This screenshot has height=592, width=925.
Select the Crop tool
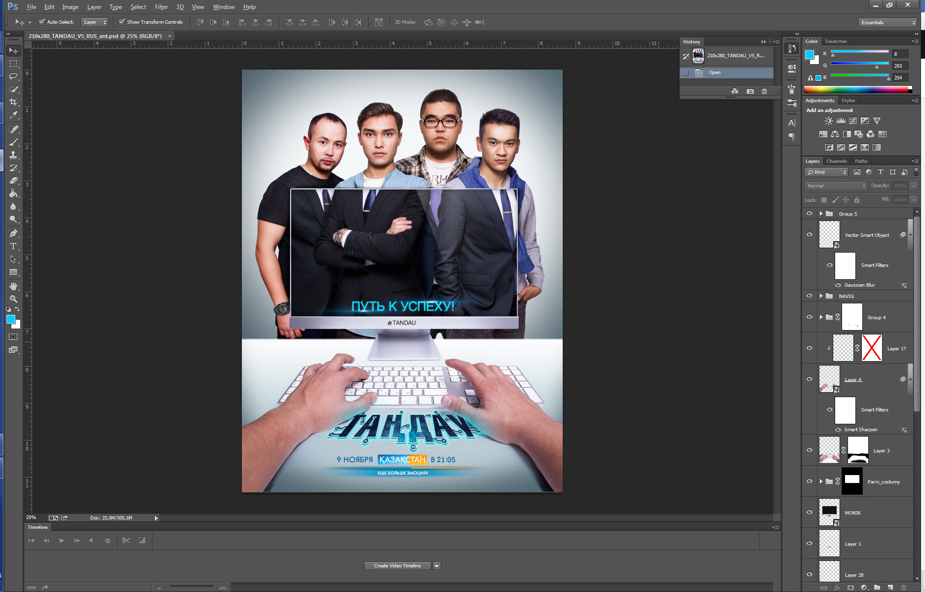pyautogui.click(x=13, y=102)
